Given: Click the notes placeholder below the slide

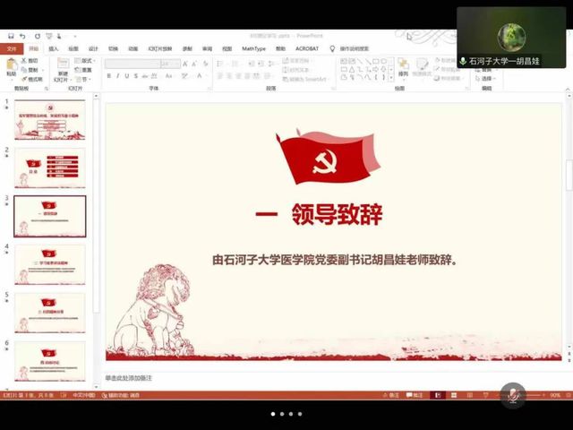Looking at the screenshot, I should click(128, 378).
